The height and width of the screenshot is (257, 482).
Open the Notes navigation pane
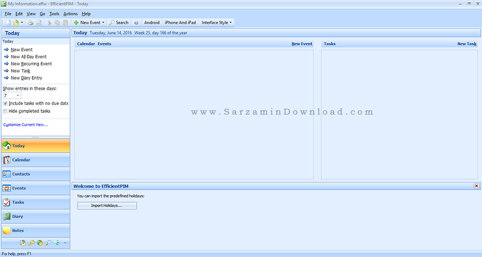pyautogui.click(x=36, y=231)
